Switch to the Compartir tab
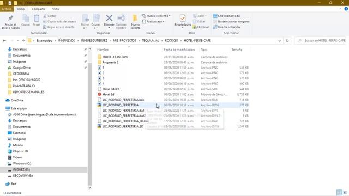 tap(38, 9)
